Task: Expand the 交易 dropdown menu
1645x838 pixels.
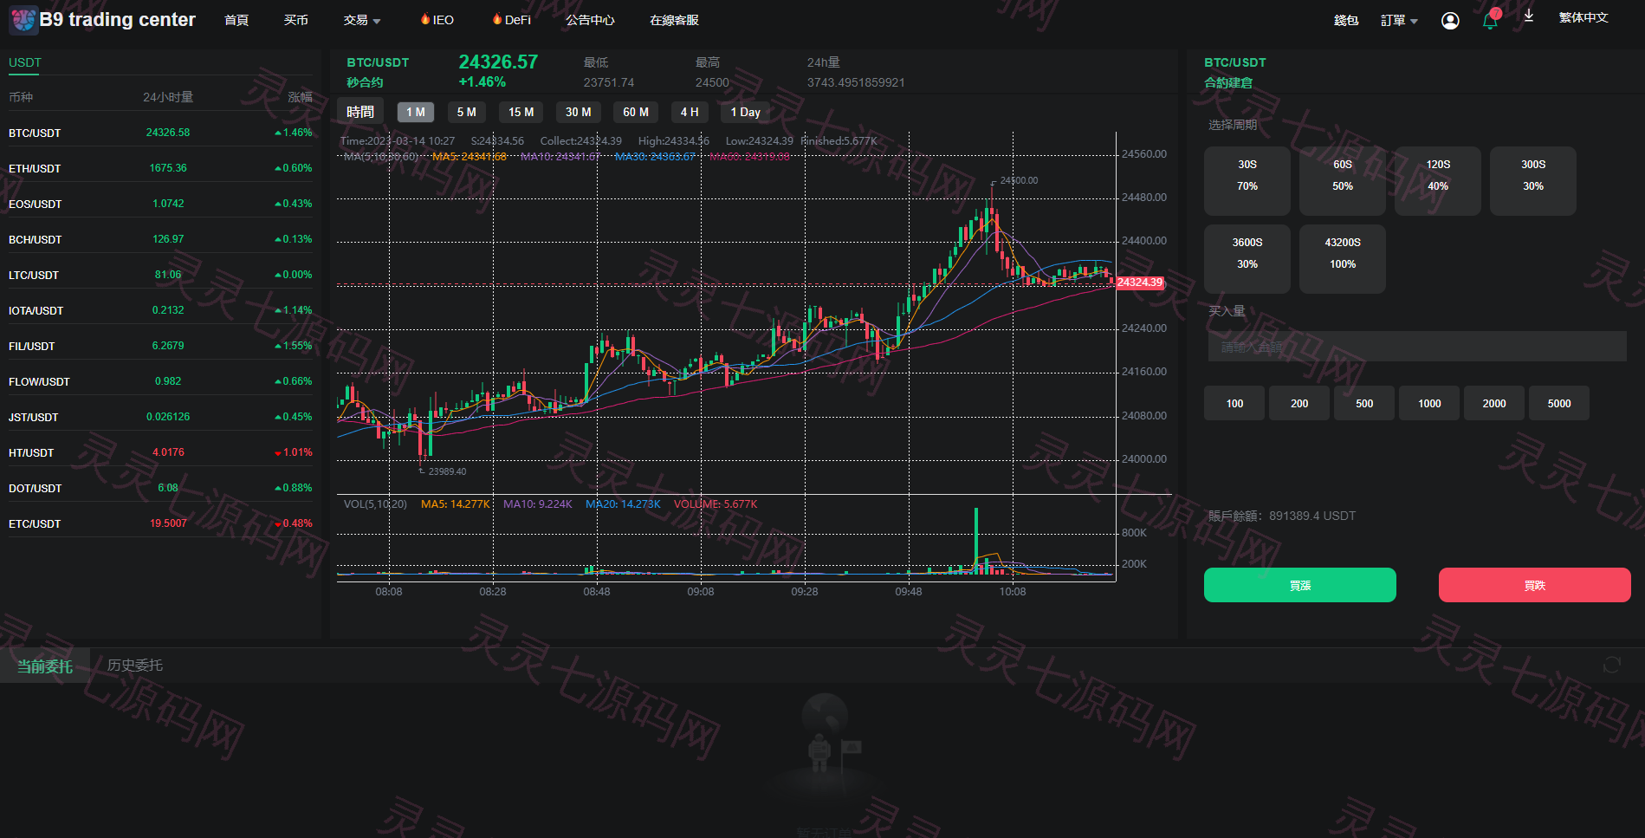Action: (362, 20)
